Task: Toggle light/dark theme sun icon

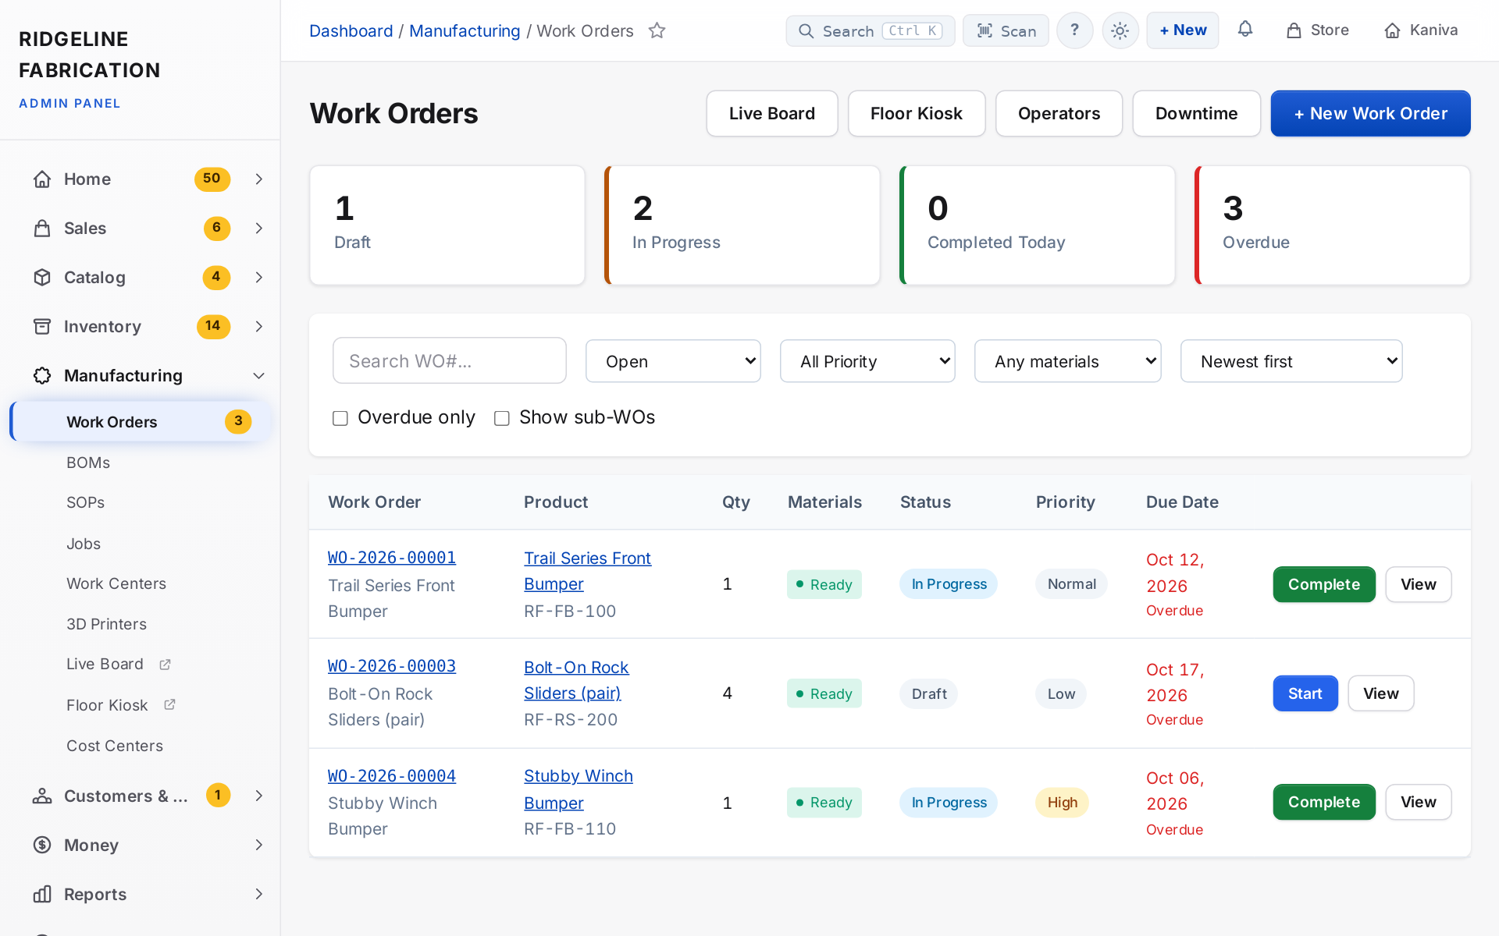Action: pyautogui.click(x=1120, y=30)
